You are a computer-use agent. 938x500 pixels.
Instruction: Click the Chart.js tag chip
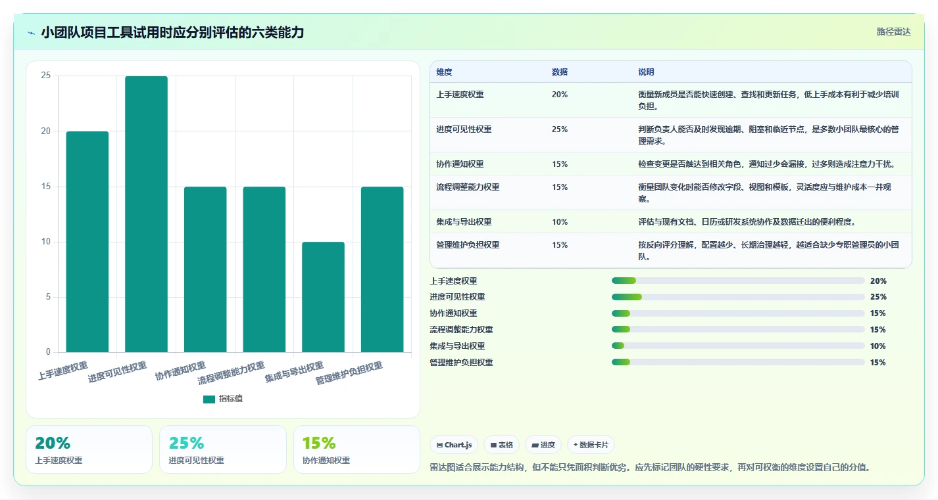point(454,445)
